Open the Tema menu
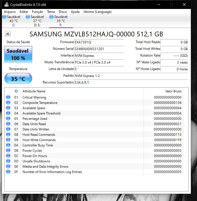Image resolution: width=197 pixels, height=201 pixels. point(51,12)
